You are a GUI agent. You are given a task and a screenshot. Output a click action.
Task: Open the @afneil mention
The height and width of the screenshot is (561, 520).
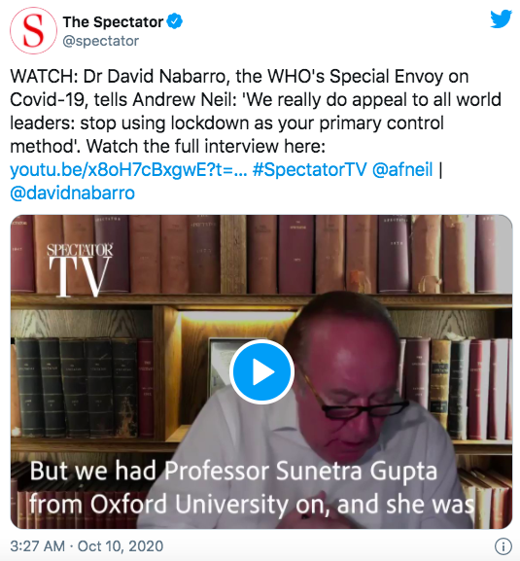pos(402,169)
